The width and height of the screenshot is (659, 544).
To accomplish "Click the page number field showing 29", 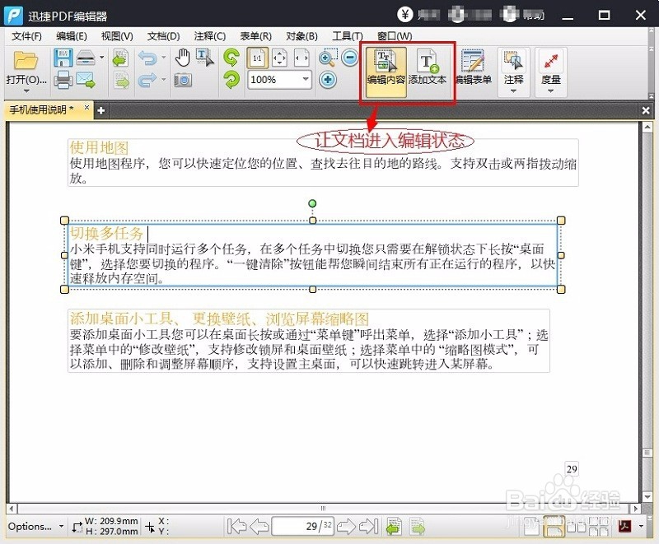I will tap(302, 526).
